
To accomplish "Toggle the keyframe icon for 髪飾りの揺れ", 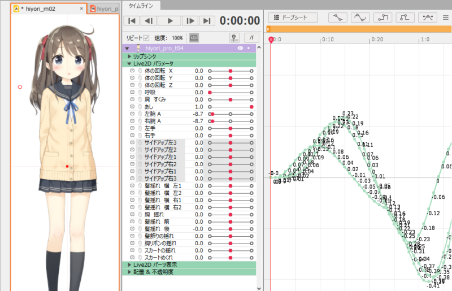I will [x=132, y=236].
